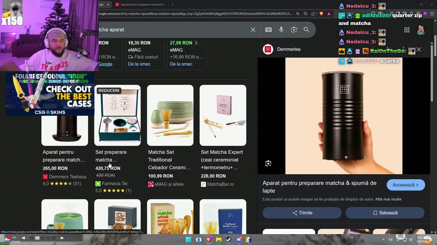Follow the Află mai multe link
The height and width of the screenshot is (245, 437).
388,199
